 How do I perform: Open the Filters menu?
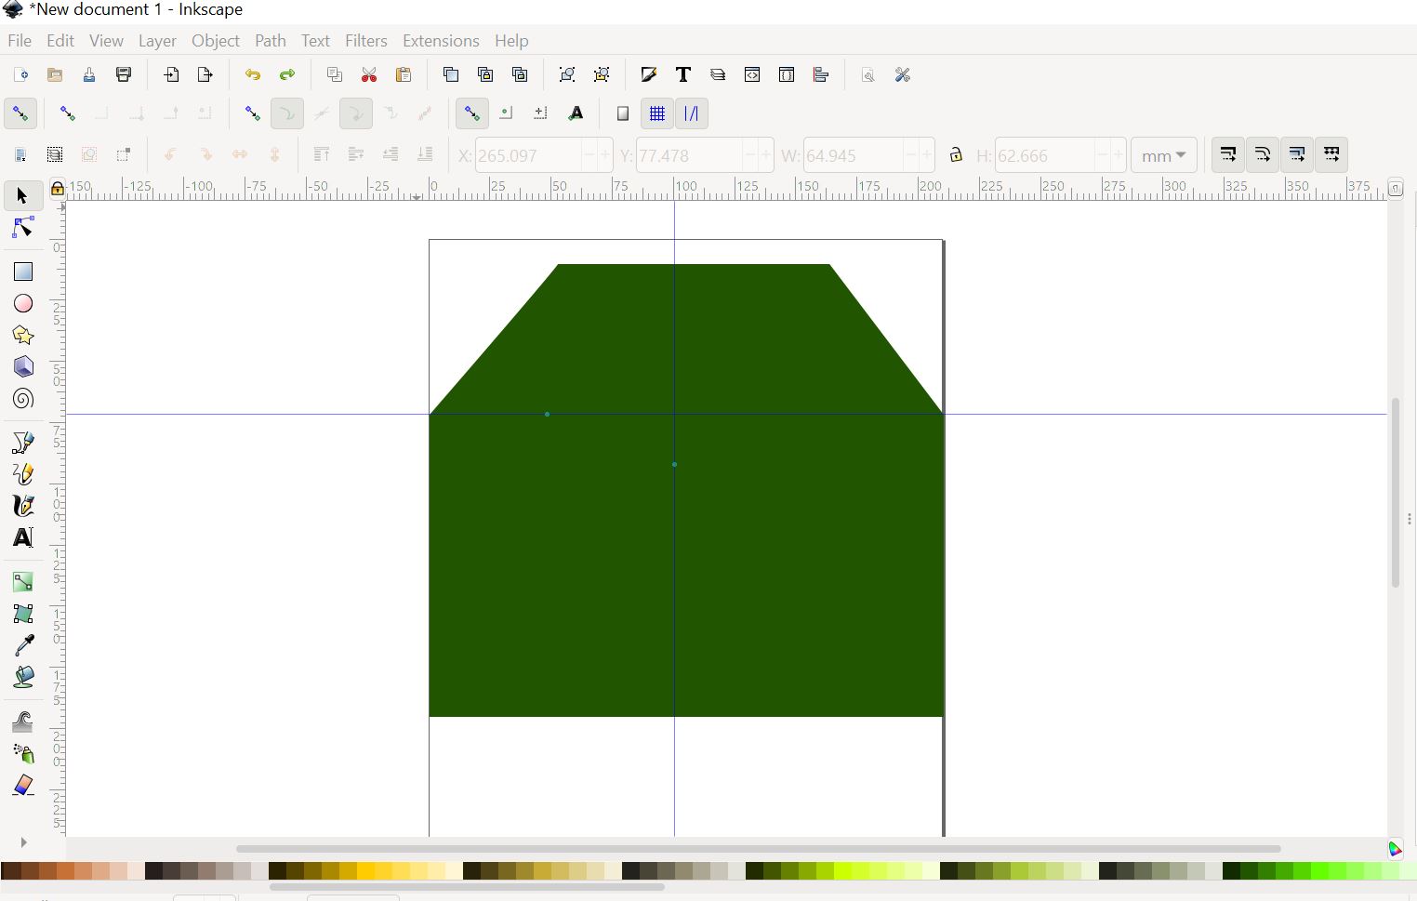point(365,41)
